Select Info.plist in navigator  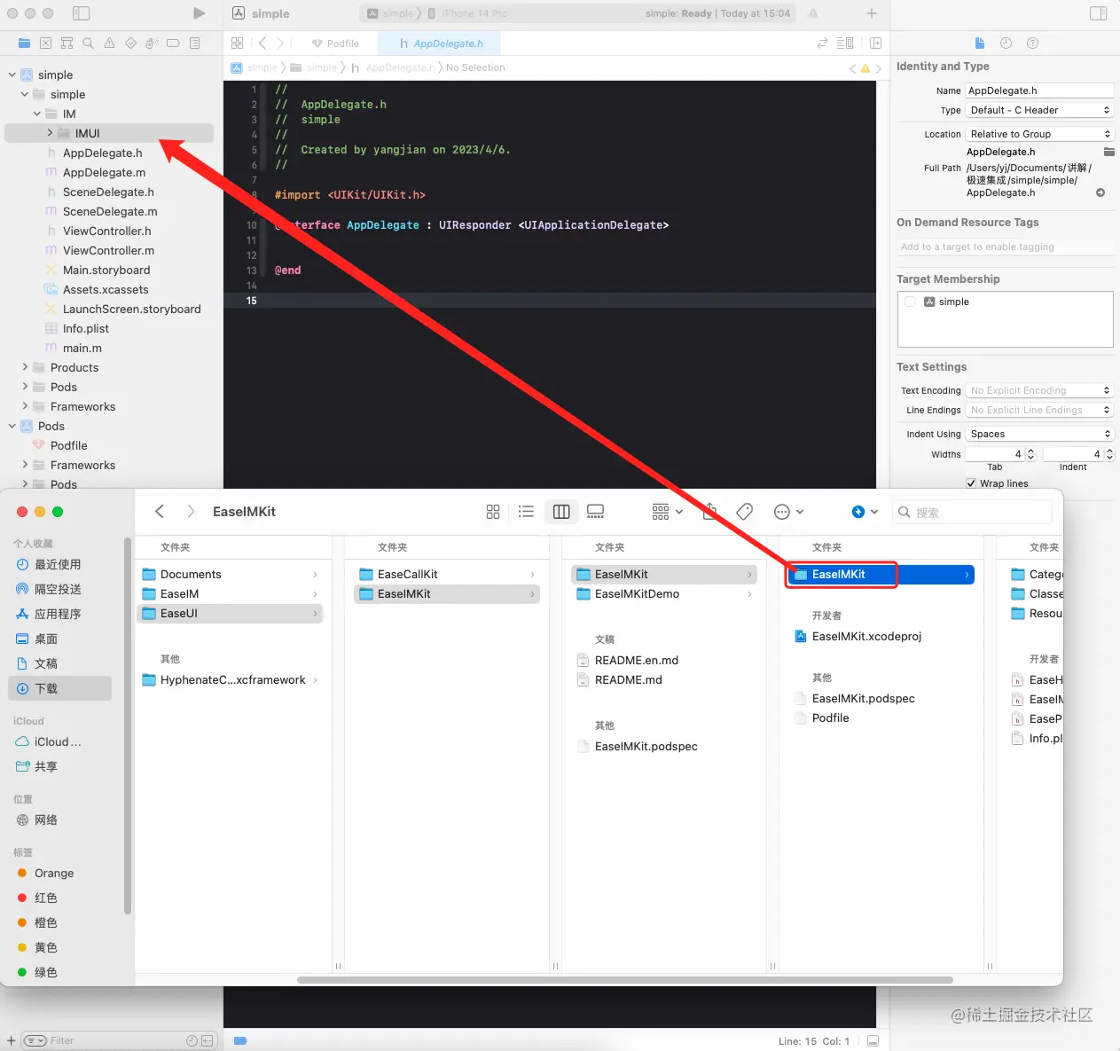tap(86, 328)
